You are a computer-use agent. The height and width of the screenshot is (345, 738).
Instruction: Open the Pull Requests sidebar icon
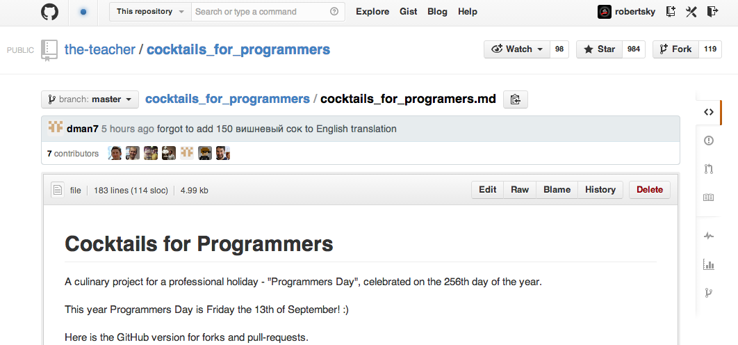tap(708, 169)
